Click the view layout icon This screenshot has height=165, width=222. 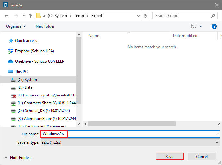pyautogui.click(x=194, y=26)
